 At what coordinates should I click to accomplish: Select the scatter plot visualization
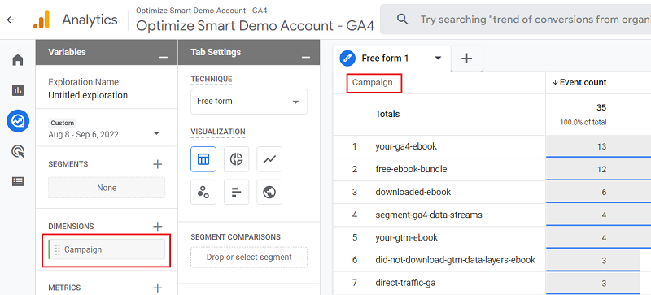click(203, 192)
